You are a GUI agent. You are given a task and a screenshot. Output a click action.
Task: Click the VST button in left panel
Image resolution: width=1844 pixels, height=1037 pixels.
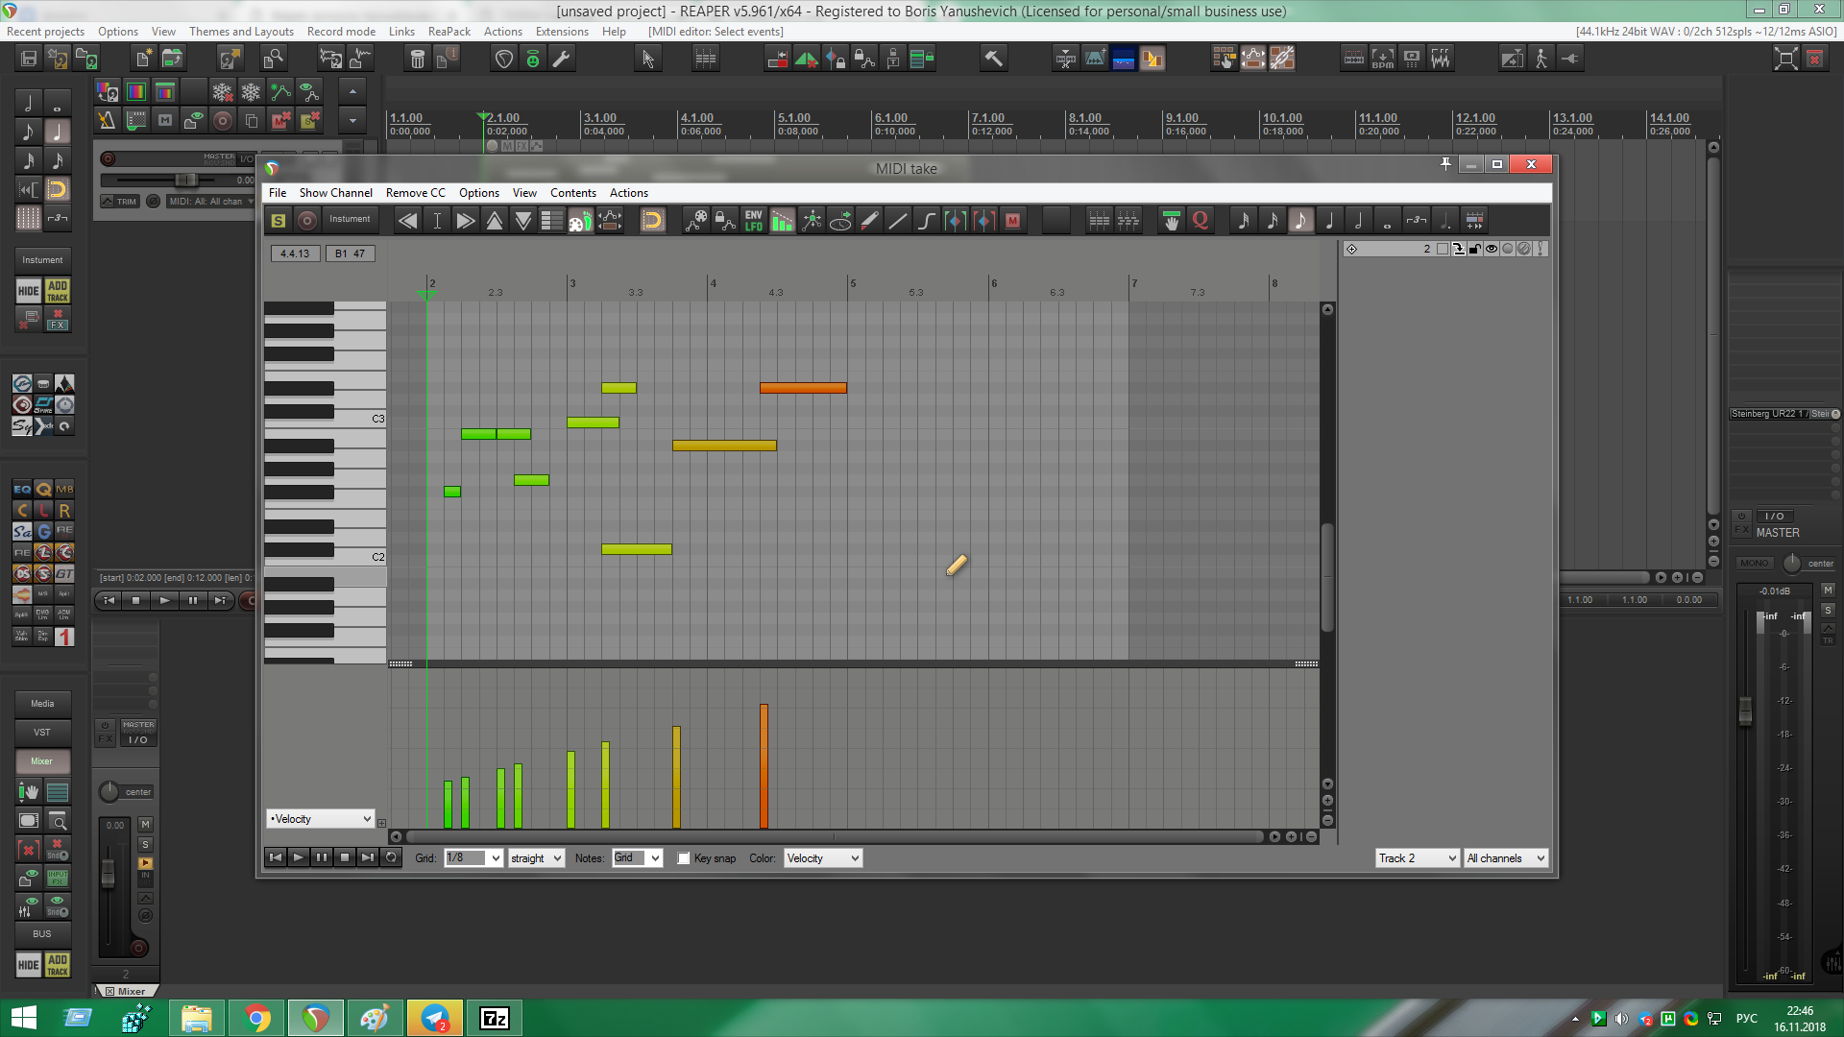42,733
